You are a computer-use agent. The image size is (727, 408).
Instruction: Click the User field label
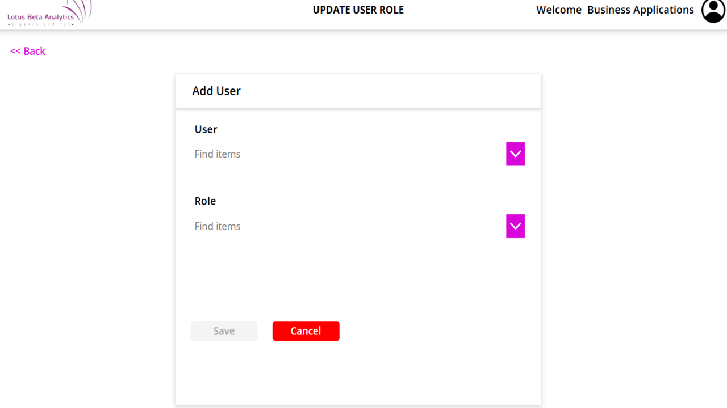point(206,129)
